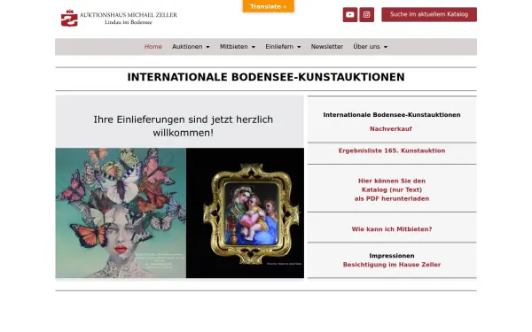This screenshot has height=332, width=532.
Task: Open Ergebnisliste 165. Kunstauktion link
Action: (392, 151)
